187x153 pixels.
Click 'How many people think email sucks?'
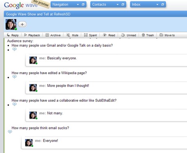click(40, 128)
